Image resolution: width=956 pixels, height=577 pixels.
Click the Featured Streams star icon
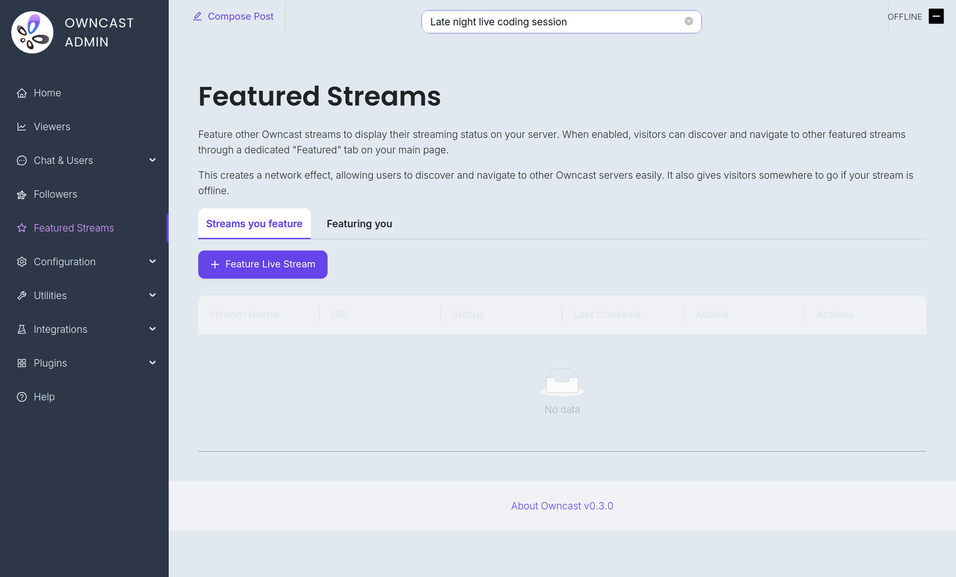(22, 228)
